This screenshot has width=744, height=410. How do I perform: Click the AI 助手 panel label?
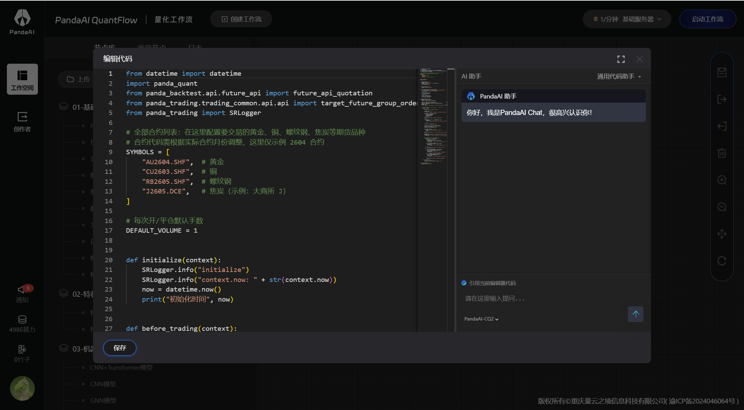(x=471, y=76)
